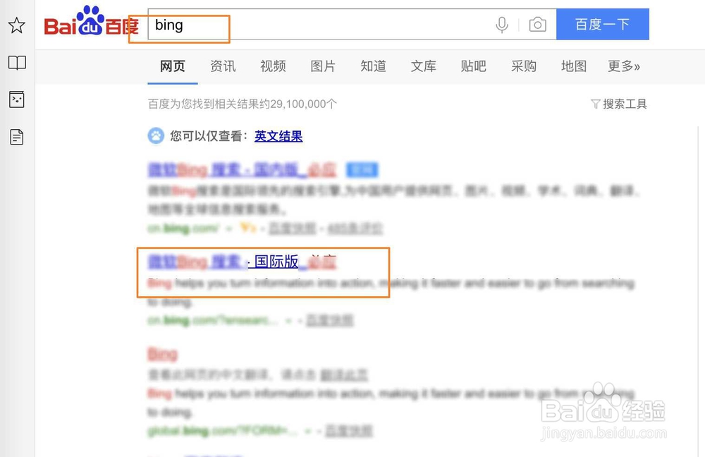Open the reading book icon in sidebar
This screenshot has width=705, height=457.
pos(17,63)
